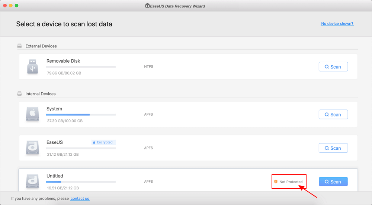
Task: Click the Removable Disk USB drive icon
Action: [32, 66]
